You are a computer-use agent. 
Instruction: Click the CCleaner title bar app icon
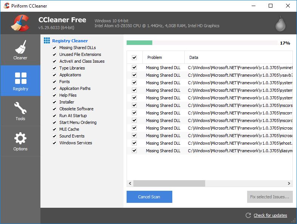click(x=6, y=6)
